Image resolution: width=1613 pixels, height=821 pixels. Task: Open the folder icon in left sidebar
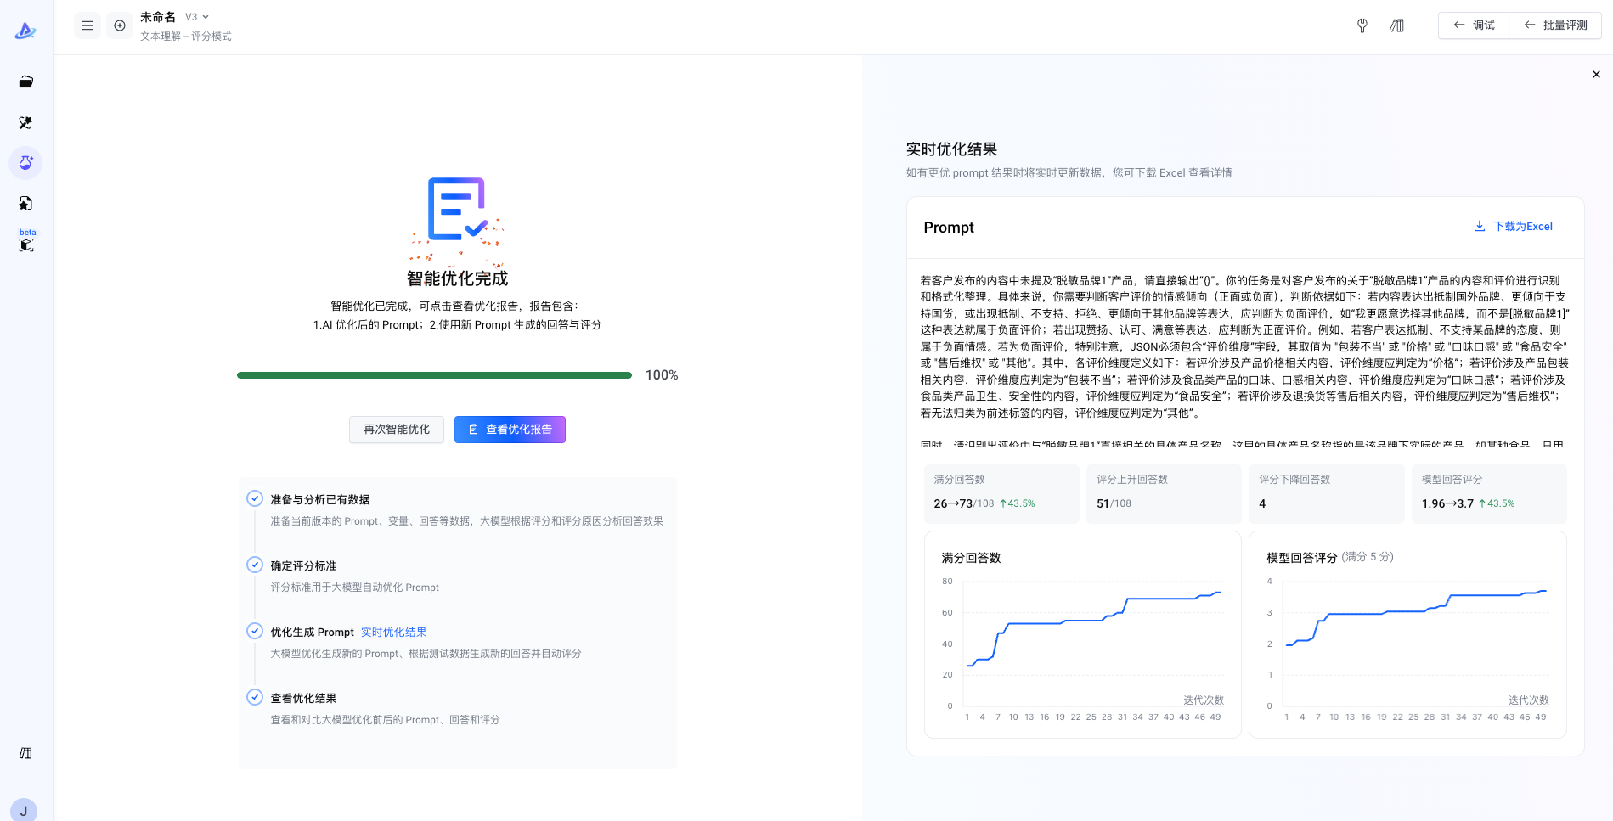point(25,82)
